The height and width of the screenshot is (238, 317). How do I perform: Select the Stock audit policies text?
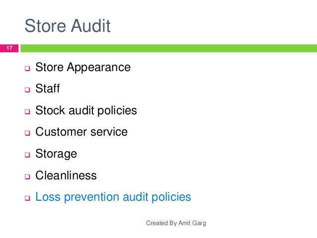tap(86, 111)
